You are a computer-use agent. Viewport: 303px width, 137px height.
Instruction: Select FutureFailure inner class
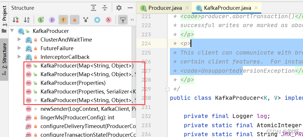pos(57,48)
